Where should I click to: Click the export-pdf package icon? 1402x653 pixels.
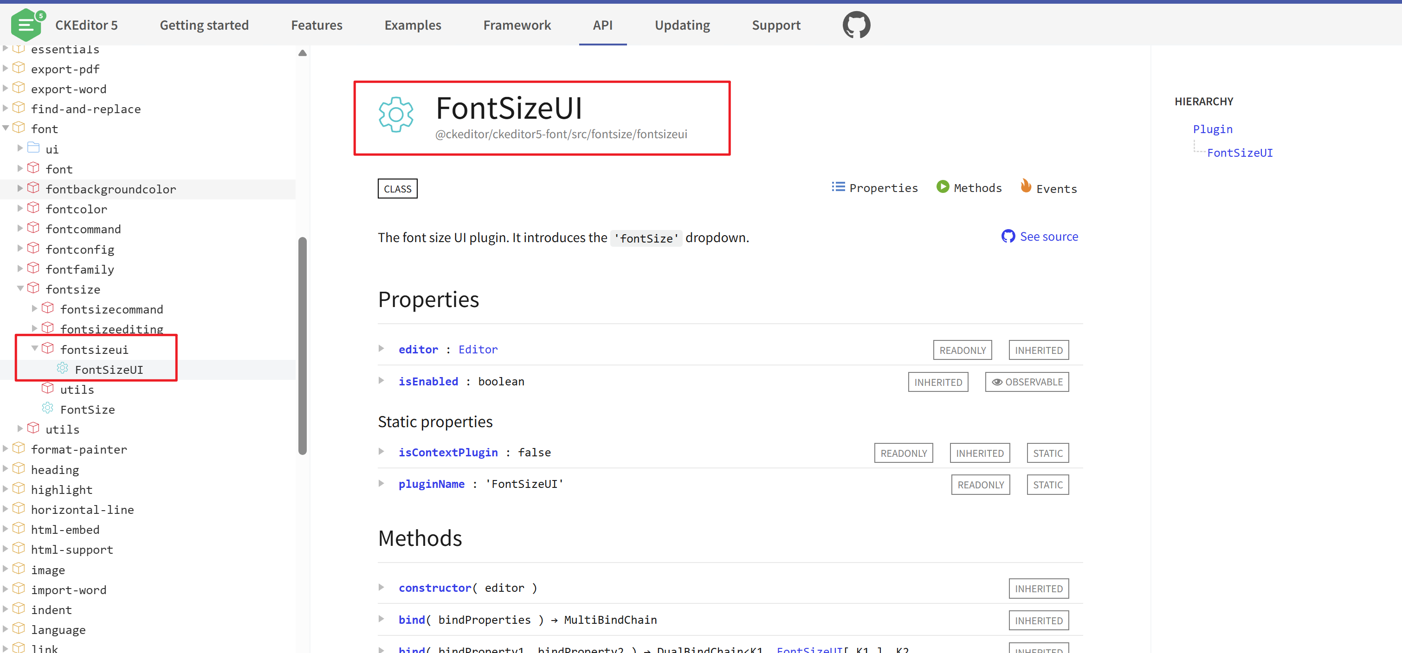click(19, 68)
